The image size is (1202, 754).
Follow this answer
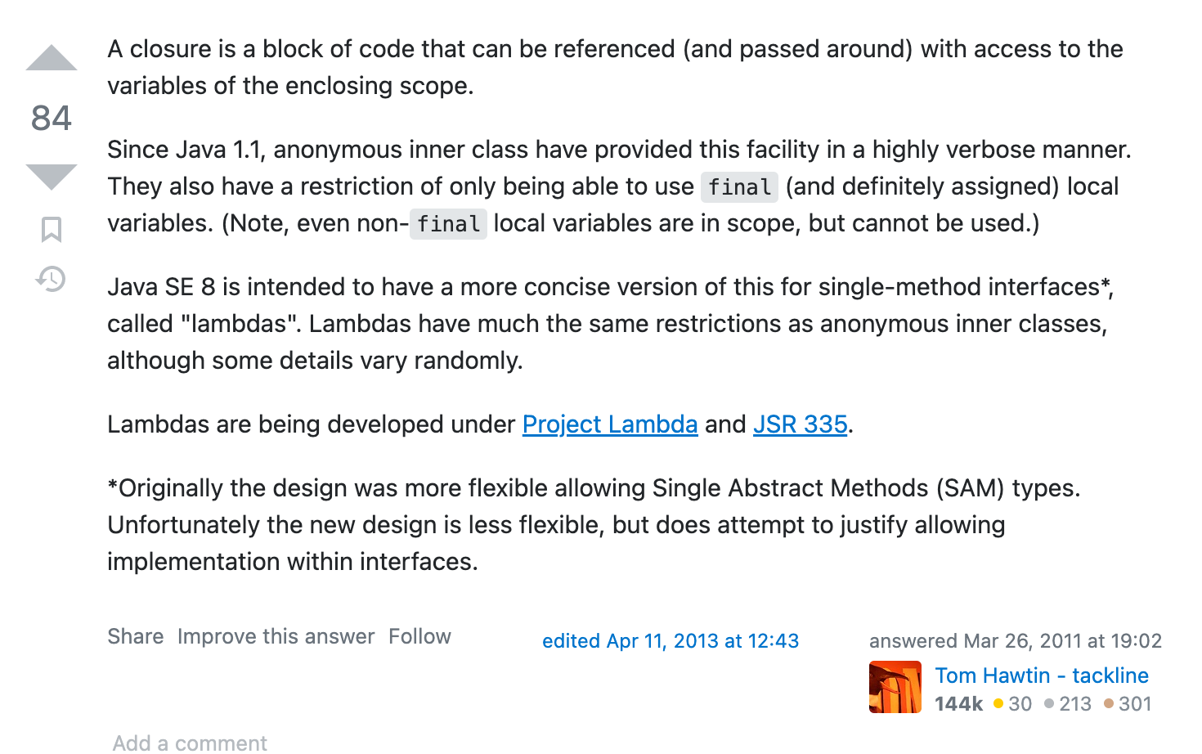pos(419,636)
